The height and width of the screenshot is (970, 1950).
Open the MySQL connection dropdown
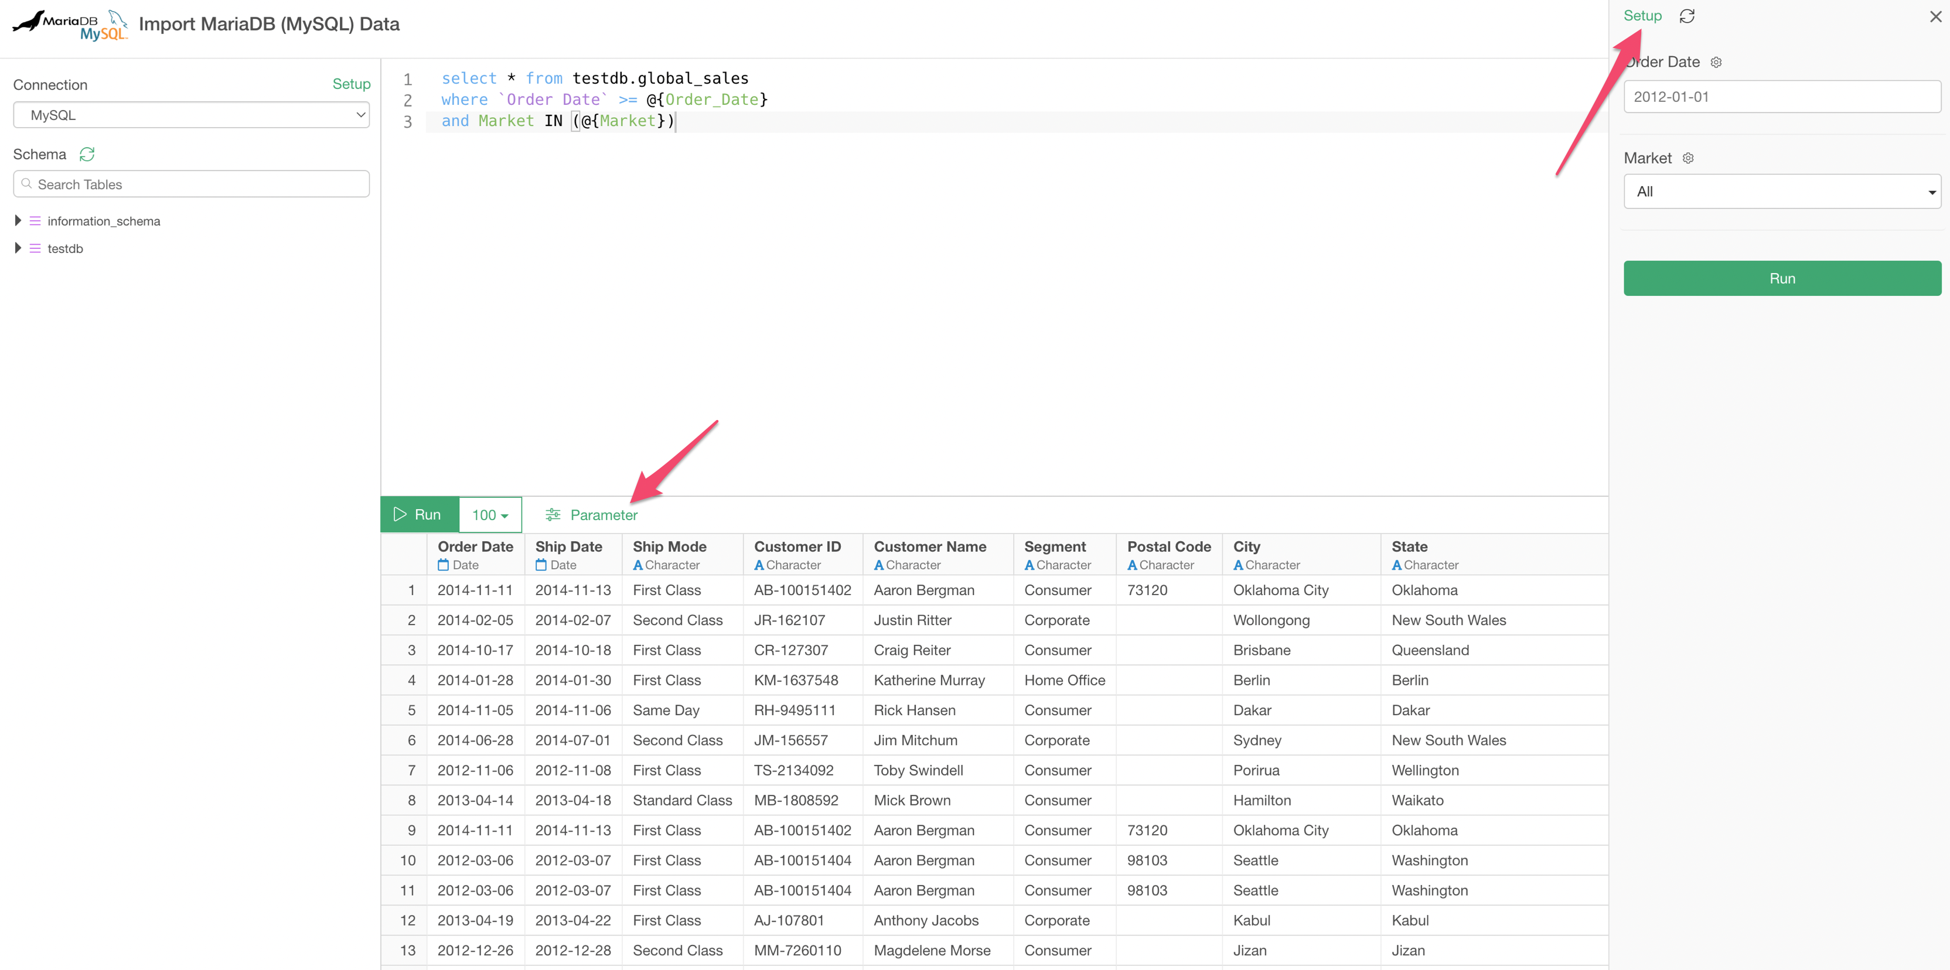coord(191,115)
